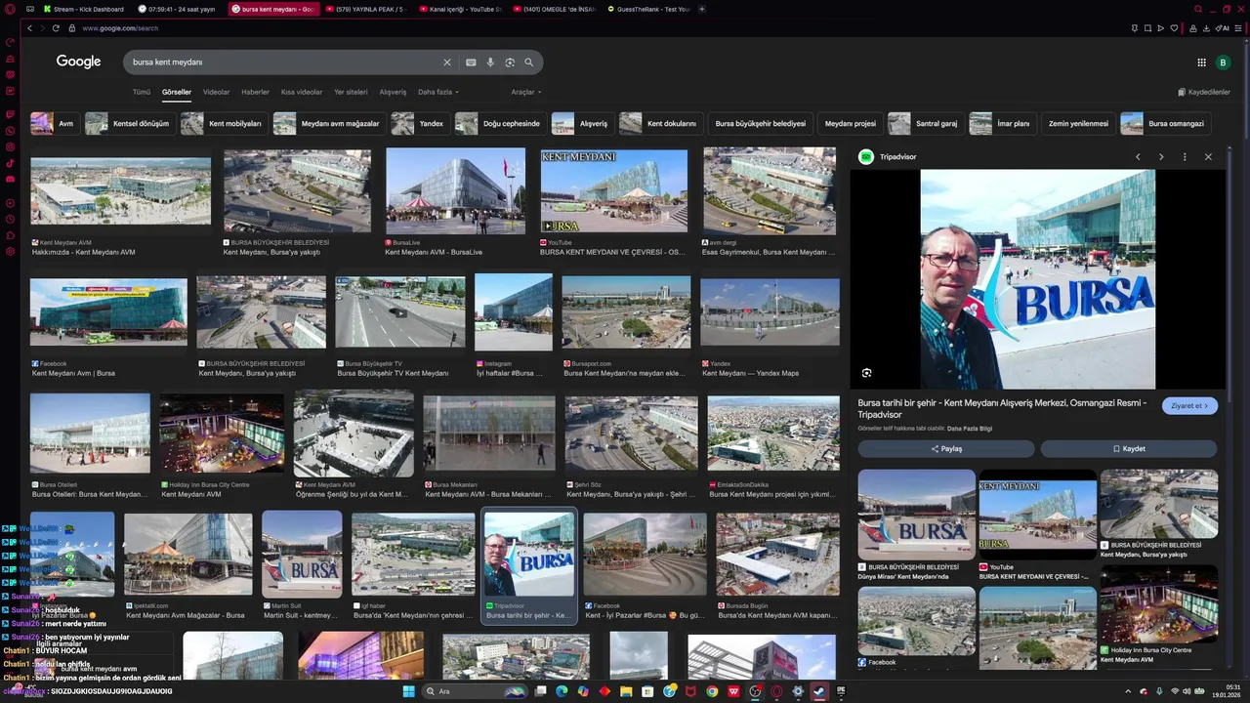Click the magnifier search submit icon
This screenshot has width=1250, height=703.
tap(529, 62)
